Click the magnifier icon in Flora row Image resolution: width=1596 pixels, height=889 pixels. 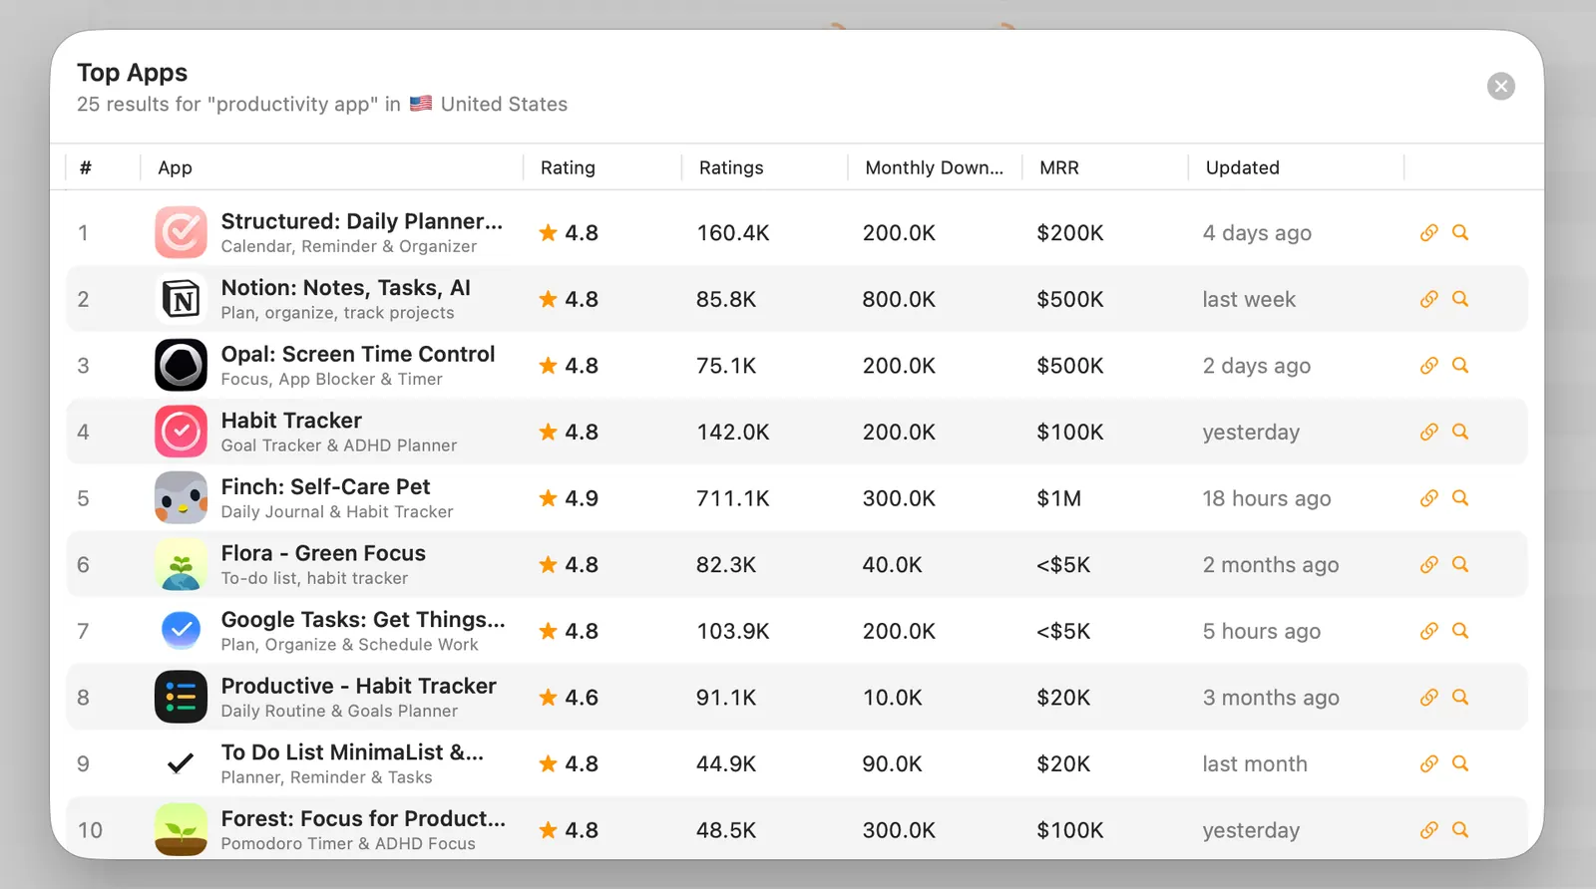(1460, 565)
